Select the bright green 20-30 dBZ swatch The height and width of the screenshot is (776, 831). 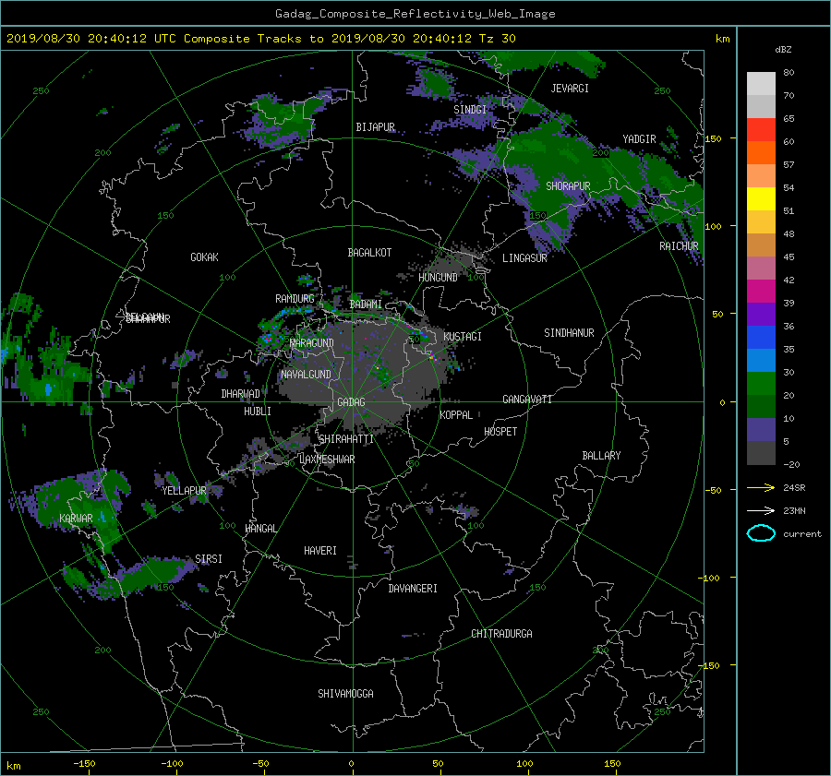point(761,383)
